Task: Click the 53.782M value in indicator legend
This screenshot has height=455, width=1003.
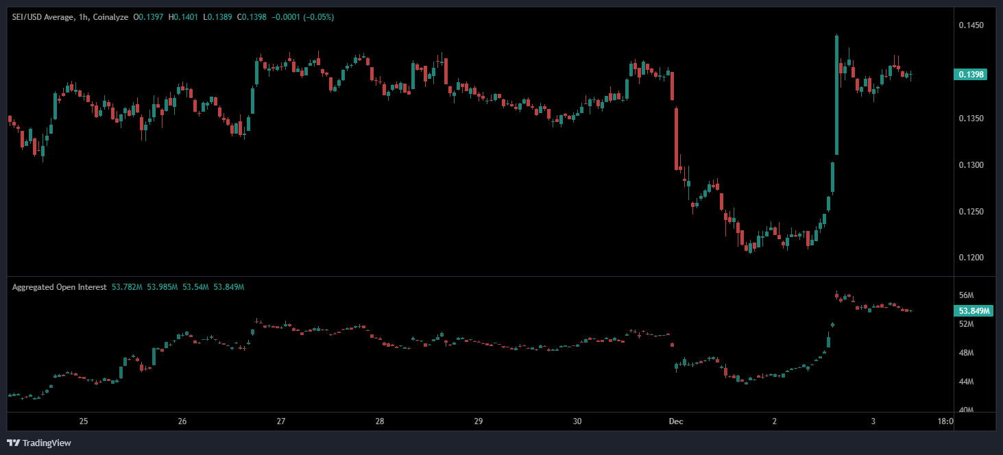Action: (126, 287)
